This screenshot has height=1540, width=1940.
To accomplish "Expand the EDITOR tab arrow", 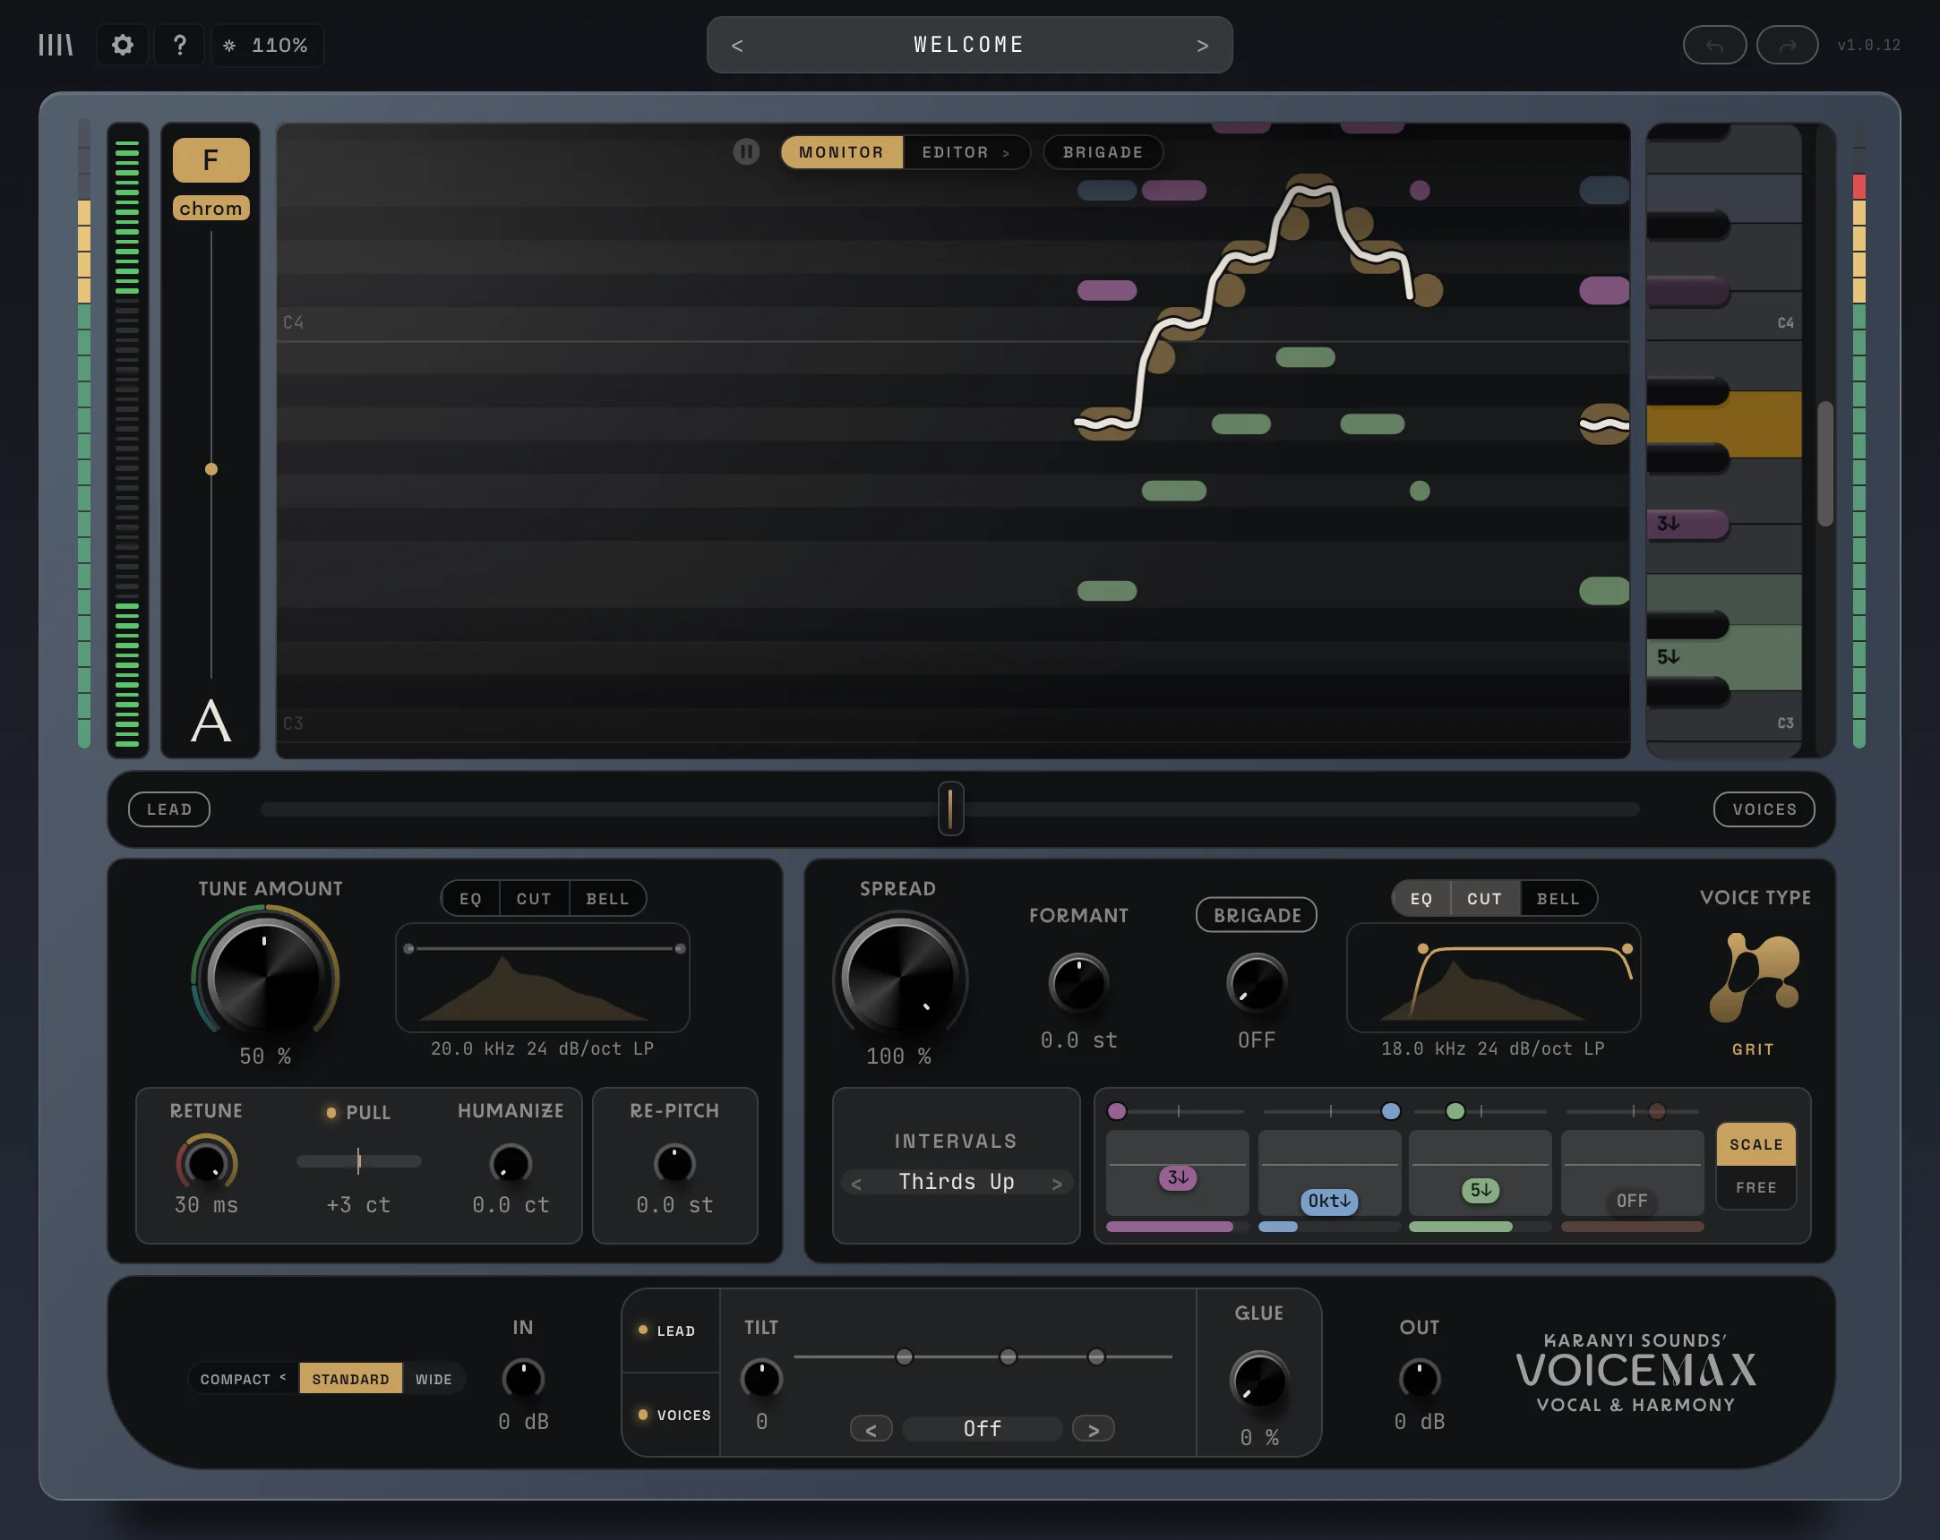I will click(1006, 153).
